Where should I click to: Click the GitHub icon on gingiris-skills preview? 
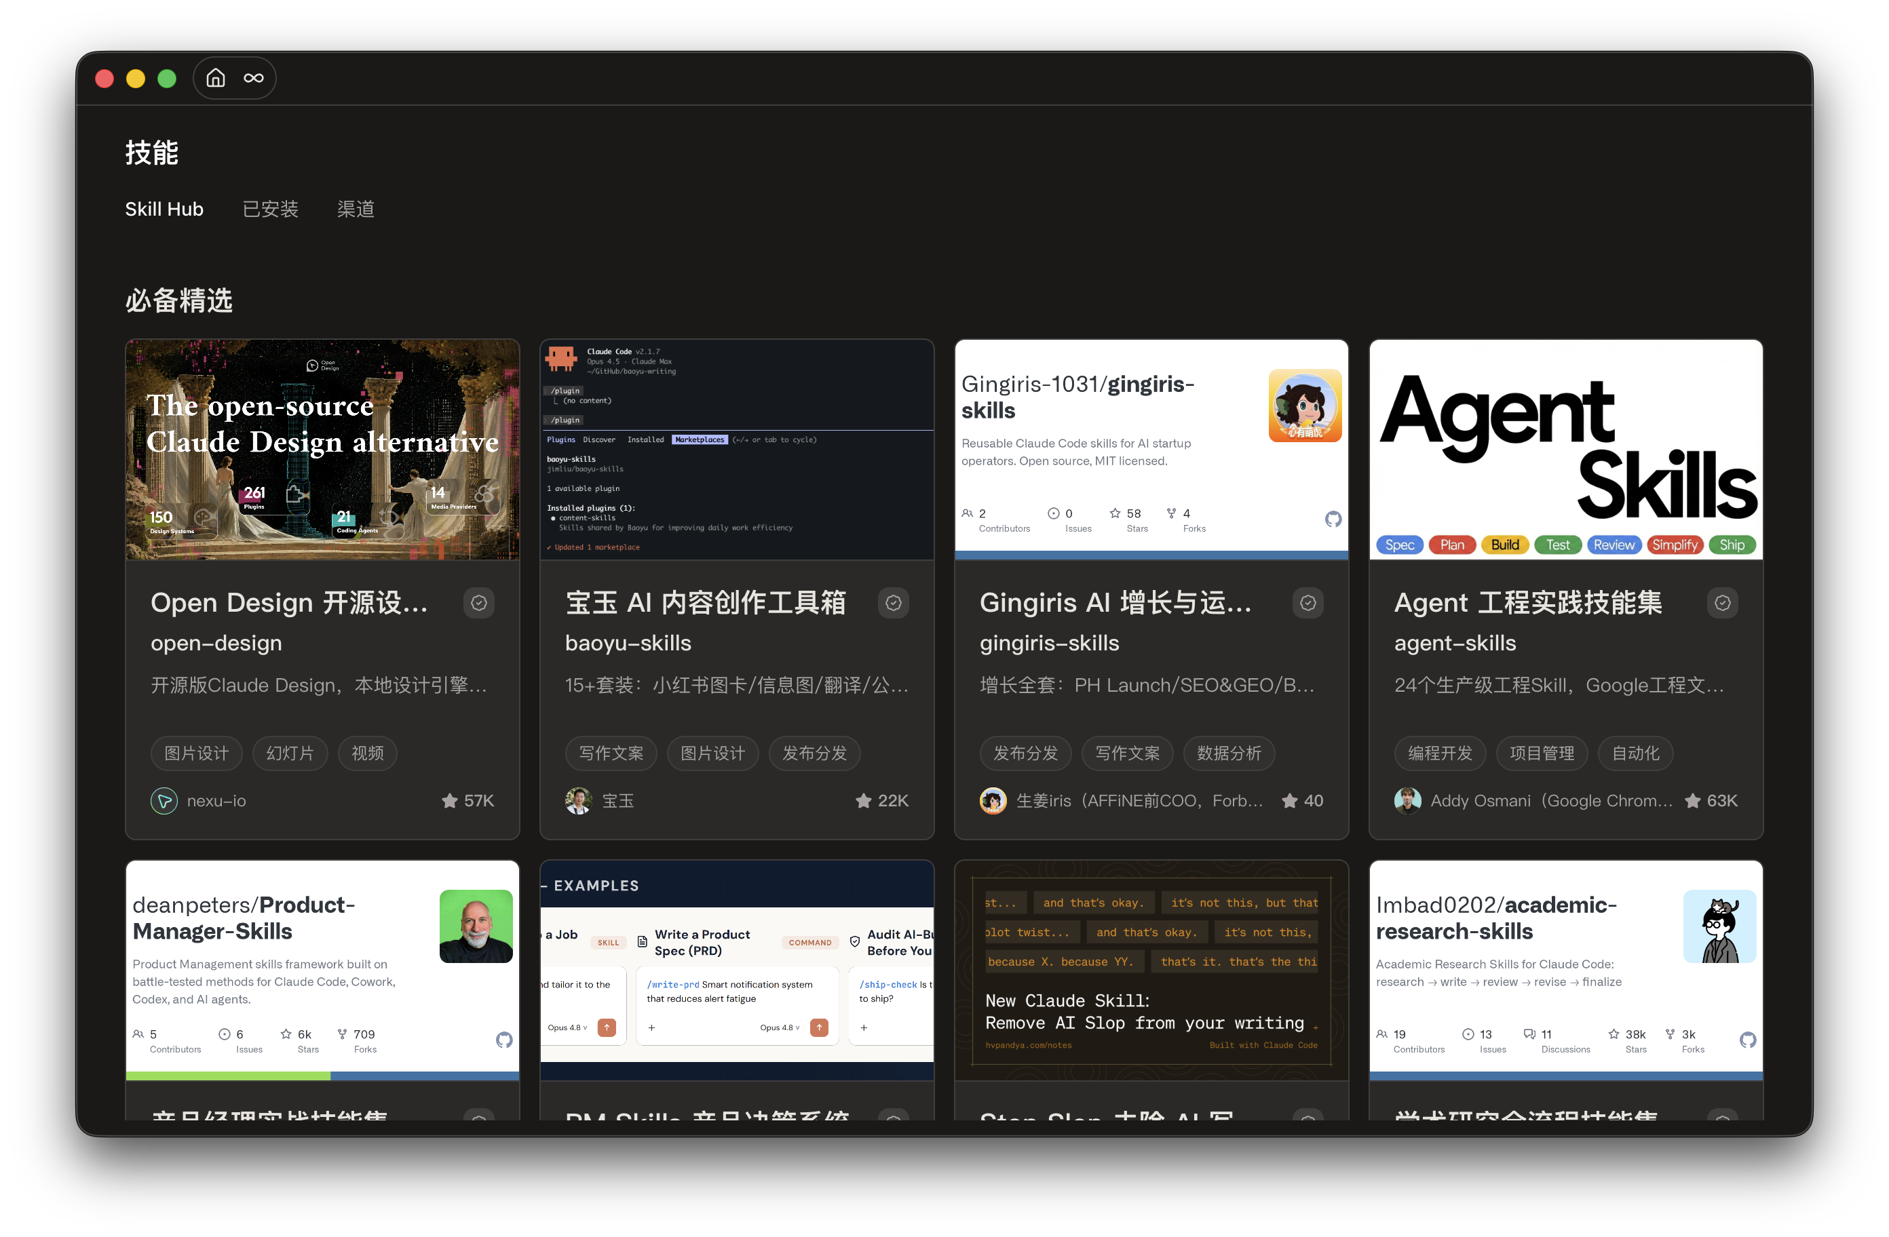(1333, 519)
